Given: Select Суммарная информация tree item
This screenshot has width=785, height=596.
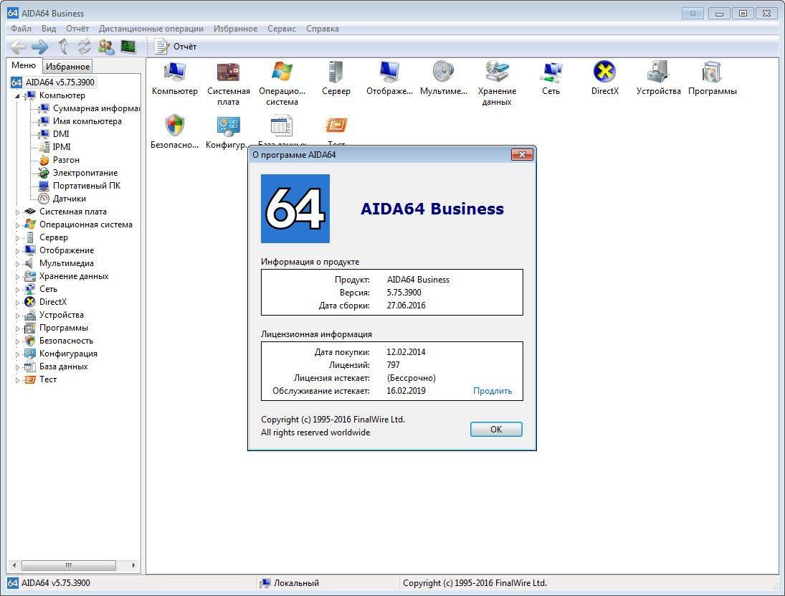Looking at the screenshot, I should point(89,108).
